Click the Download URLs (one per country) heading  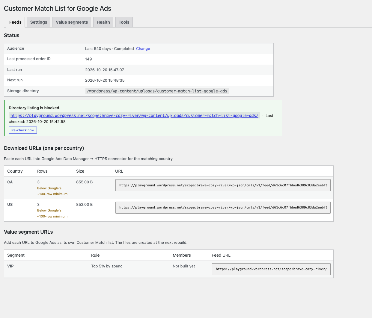click(44, 148)
